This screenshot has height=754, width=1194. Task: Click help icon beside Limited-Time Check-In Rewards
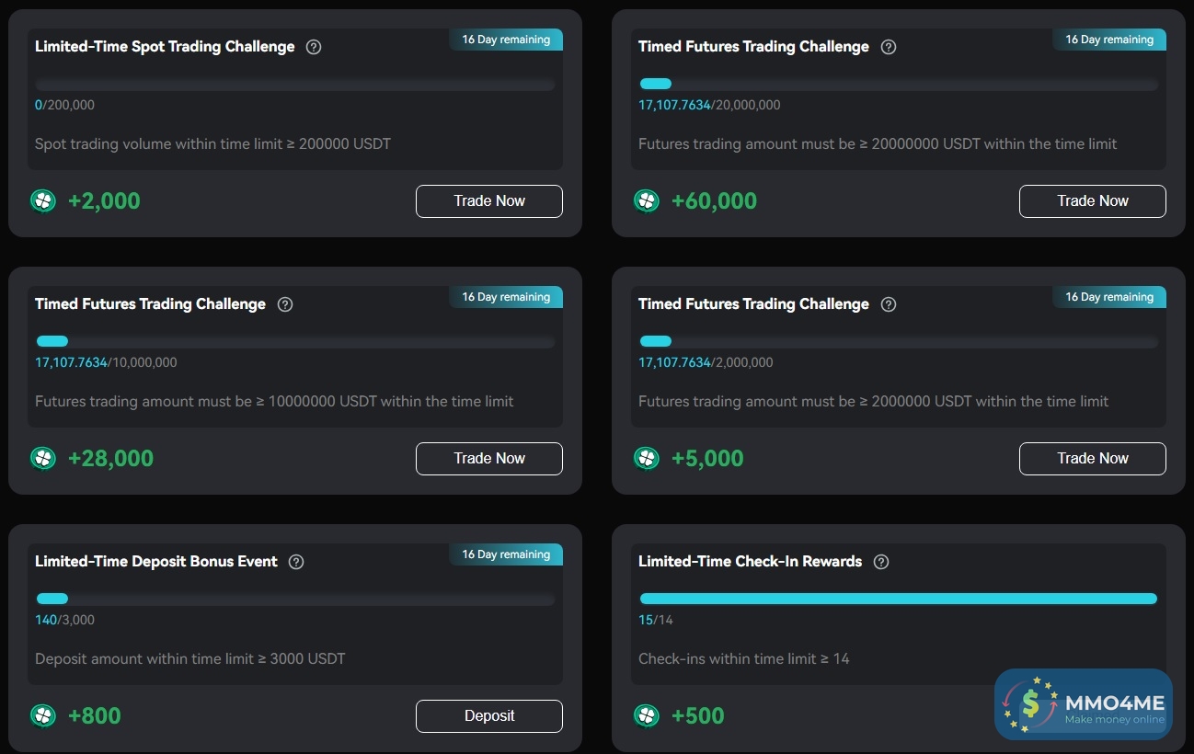pyautogui.click(x=881, y=562)
